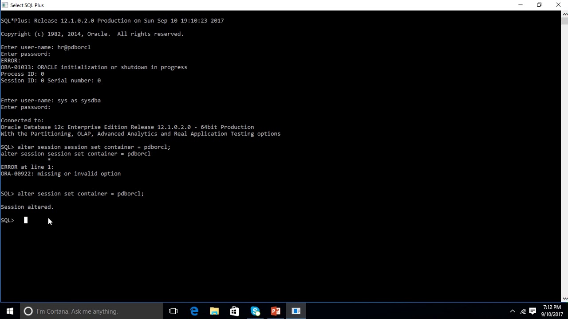Image resolution: width=568 pixels, height=319 pixels.
Task: Restore down the SQL Plus window
Action: coord(539,5)
